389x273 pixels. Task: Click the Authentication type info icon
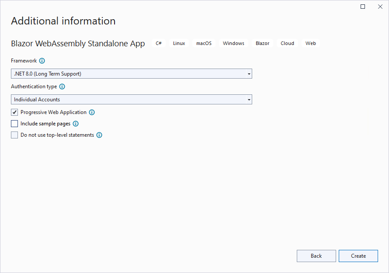tap(62, 86)
